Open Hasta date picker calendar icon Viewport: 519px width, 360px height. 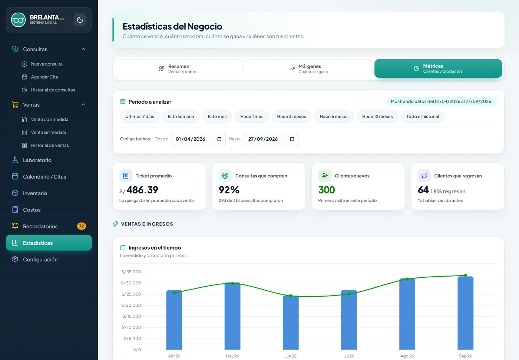292,139
